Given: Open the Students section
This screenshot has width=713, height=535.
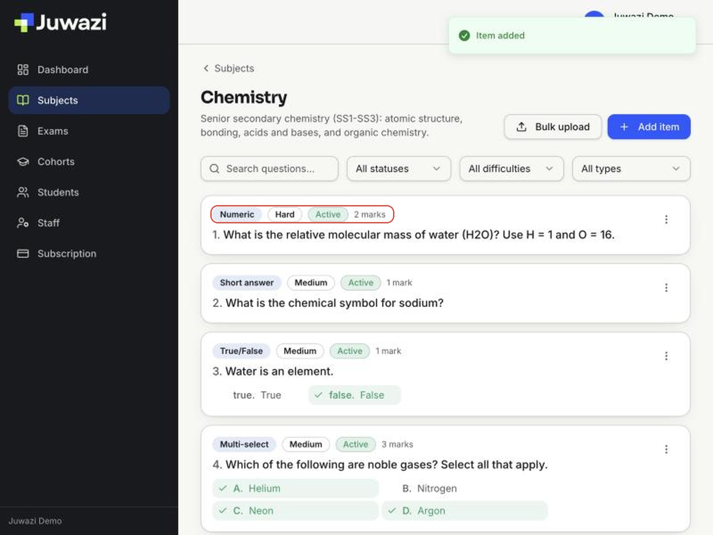Looking at the screenshot, I should 89,192.
